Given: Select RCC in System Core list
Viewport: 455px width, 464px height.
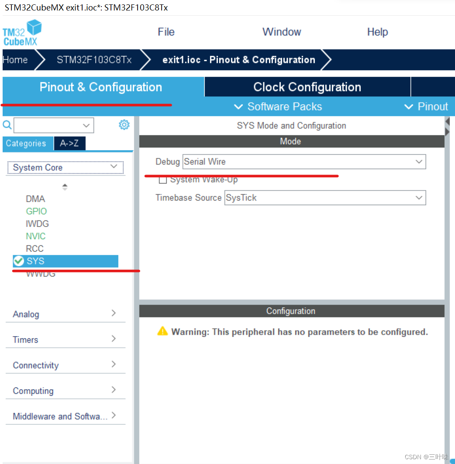Looking at the screenshot, I should pos(34,248).
